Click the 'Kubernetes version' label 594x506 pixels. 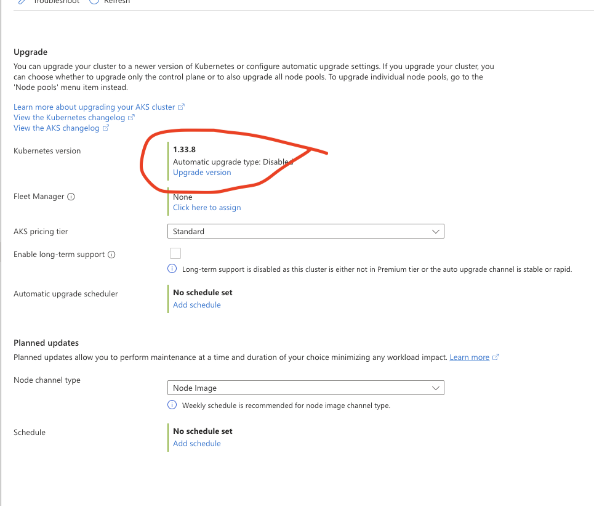(x=47, y=151)
